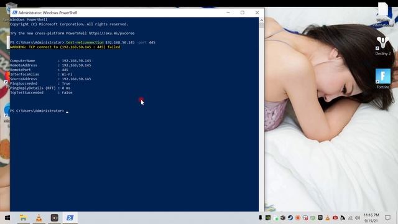Open the dark recorder app taskbar button
398x224 pixels.
tap(54, 218)
